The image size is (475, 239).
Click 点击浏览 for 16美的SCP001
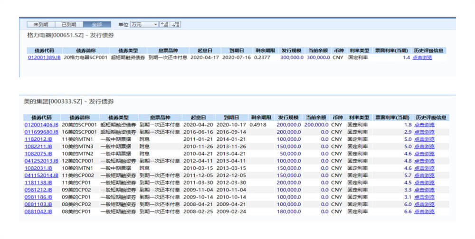pyautogui.click(x=424, y=132)
